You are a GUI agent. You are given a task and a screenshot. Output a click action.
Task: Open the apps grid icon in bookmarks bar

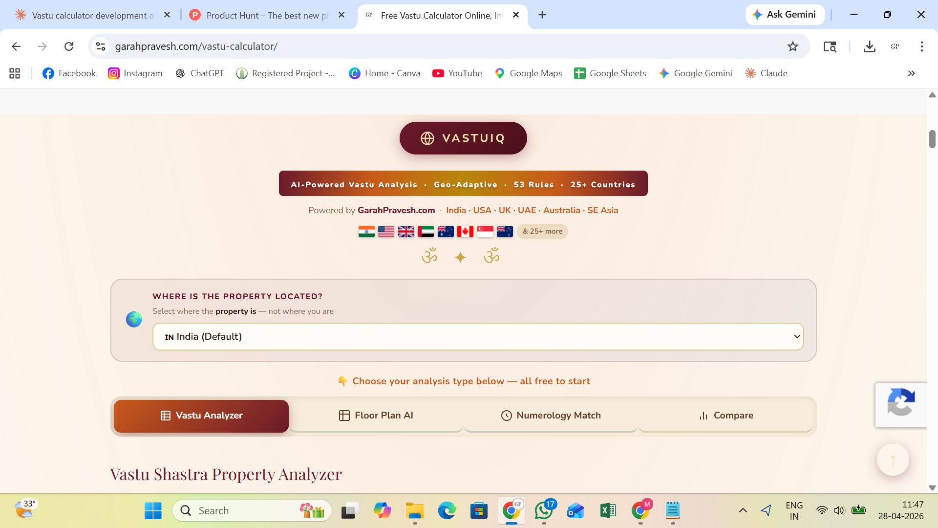click(x=15, y=73)
